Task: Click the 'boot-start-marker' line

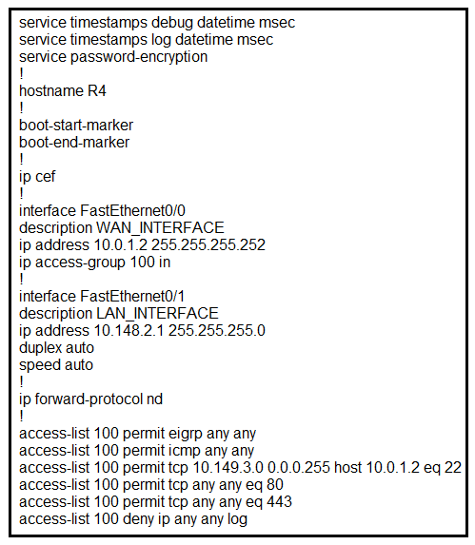Action: 76,126
